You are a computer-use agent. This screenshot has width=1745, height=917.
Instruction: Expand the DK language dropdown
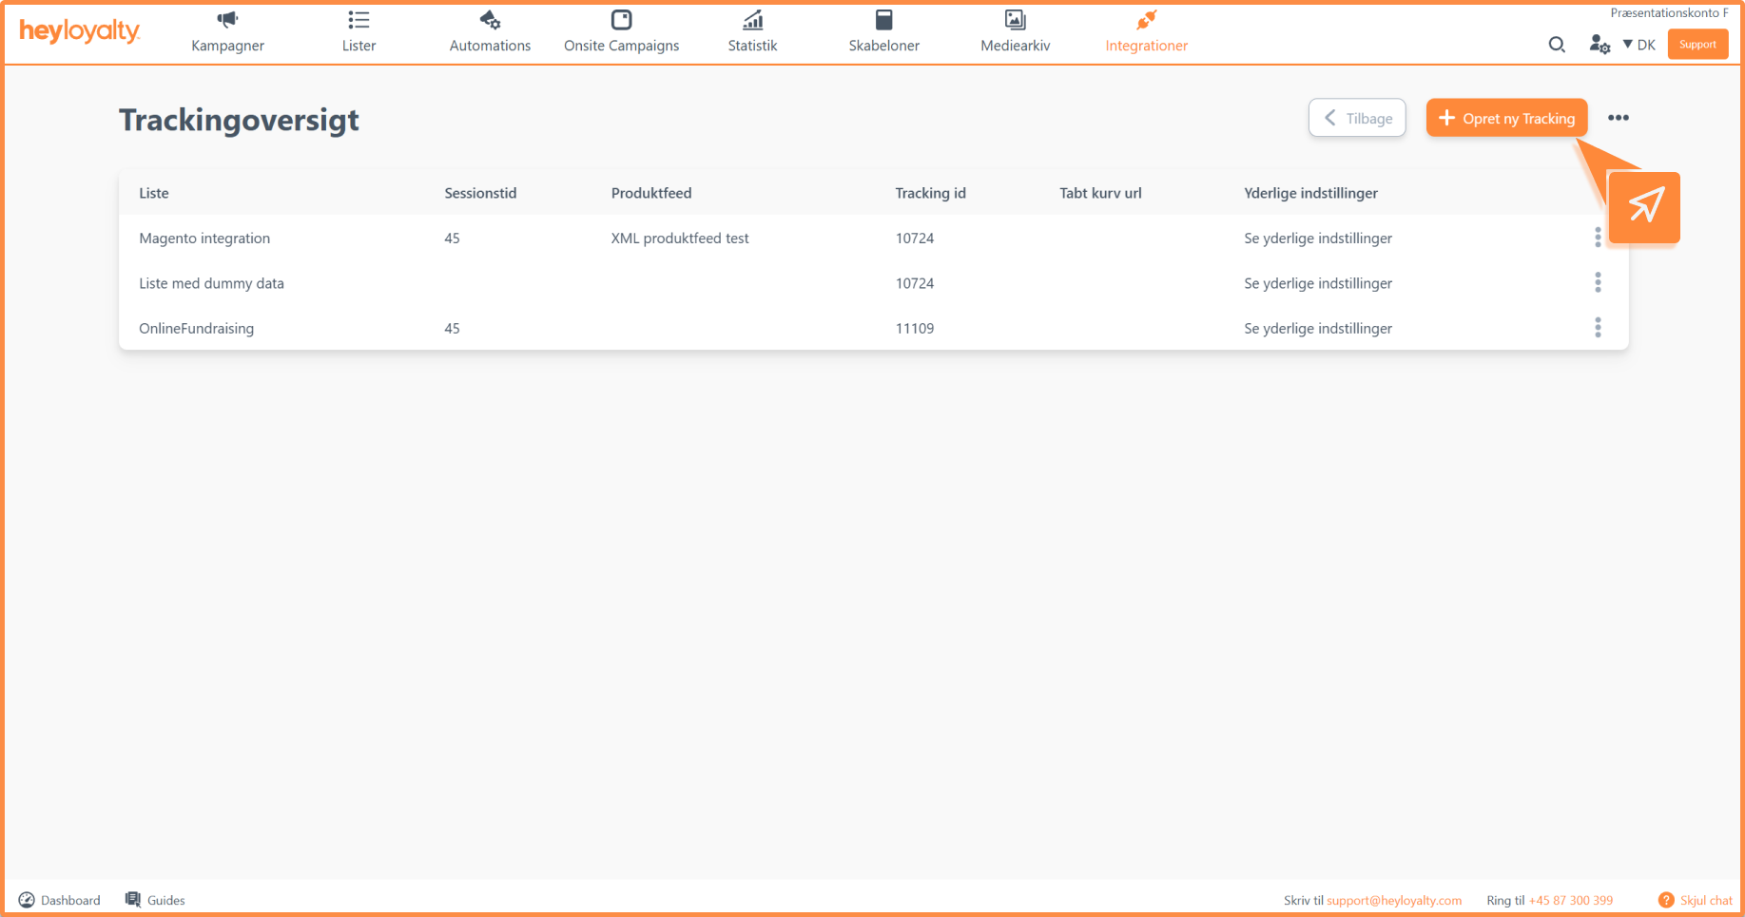pyautogui.click(x=1639, y=45)
